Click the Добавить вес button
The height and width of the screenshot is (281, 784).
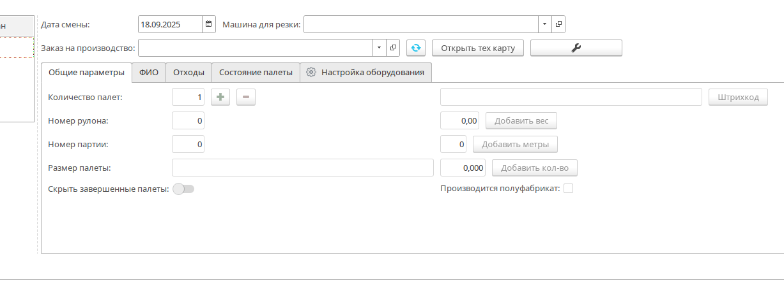(521, 120)
